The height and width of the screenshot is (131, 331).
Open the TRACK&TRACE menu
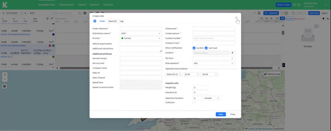click(x=66, y=5)
